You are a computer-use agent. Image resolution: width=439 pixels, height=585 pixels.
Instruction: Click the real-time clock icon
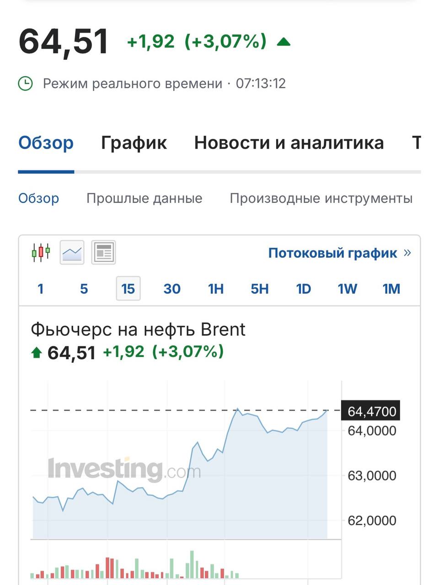tap(25, 84)
